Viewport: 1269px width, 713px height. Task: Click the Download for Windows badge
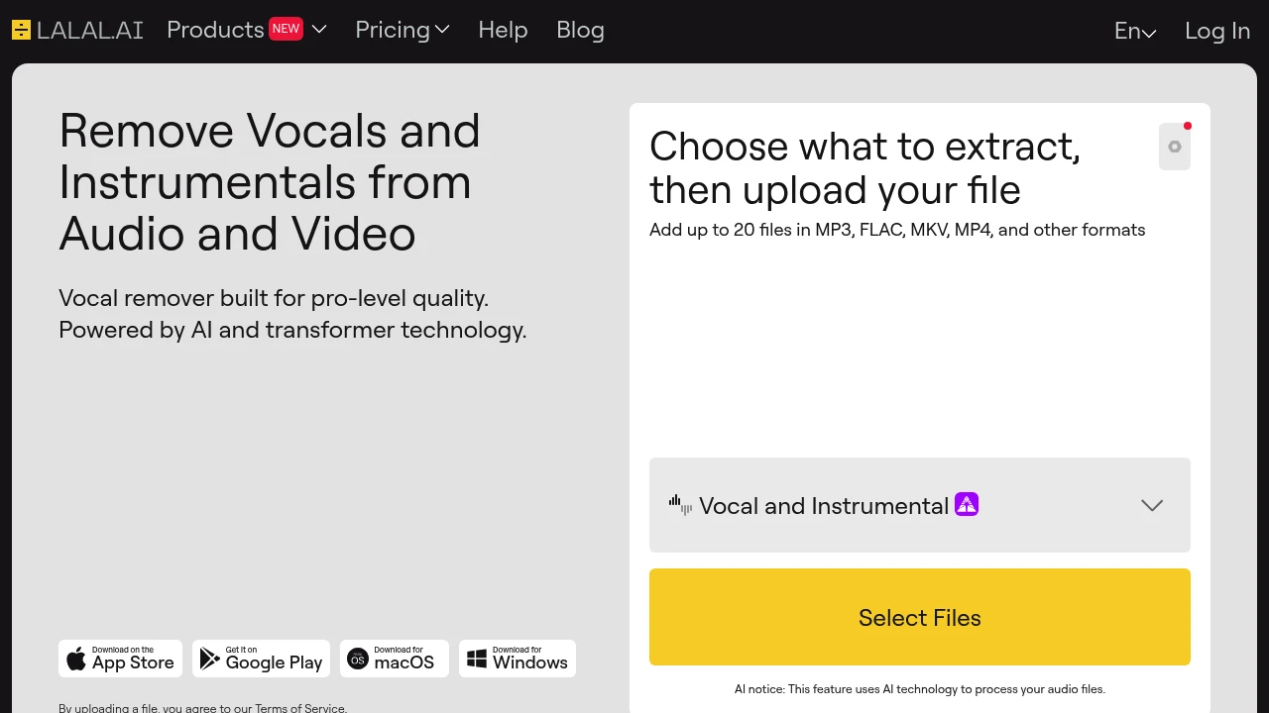tap(518, 659)
